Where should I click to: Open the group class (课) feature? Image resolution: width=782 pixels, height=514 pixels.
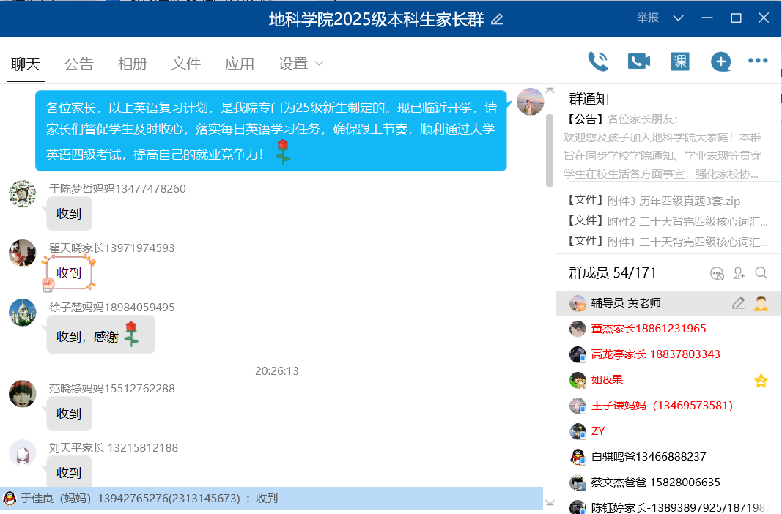pyautogui.click(x=680, y=62)
